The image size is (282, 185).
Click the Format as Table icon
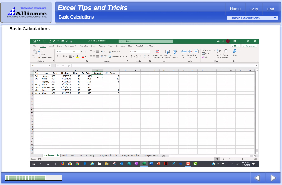(x=167, y=52)
